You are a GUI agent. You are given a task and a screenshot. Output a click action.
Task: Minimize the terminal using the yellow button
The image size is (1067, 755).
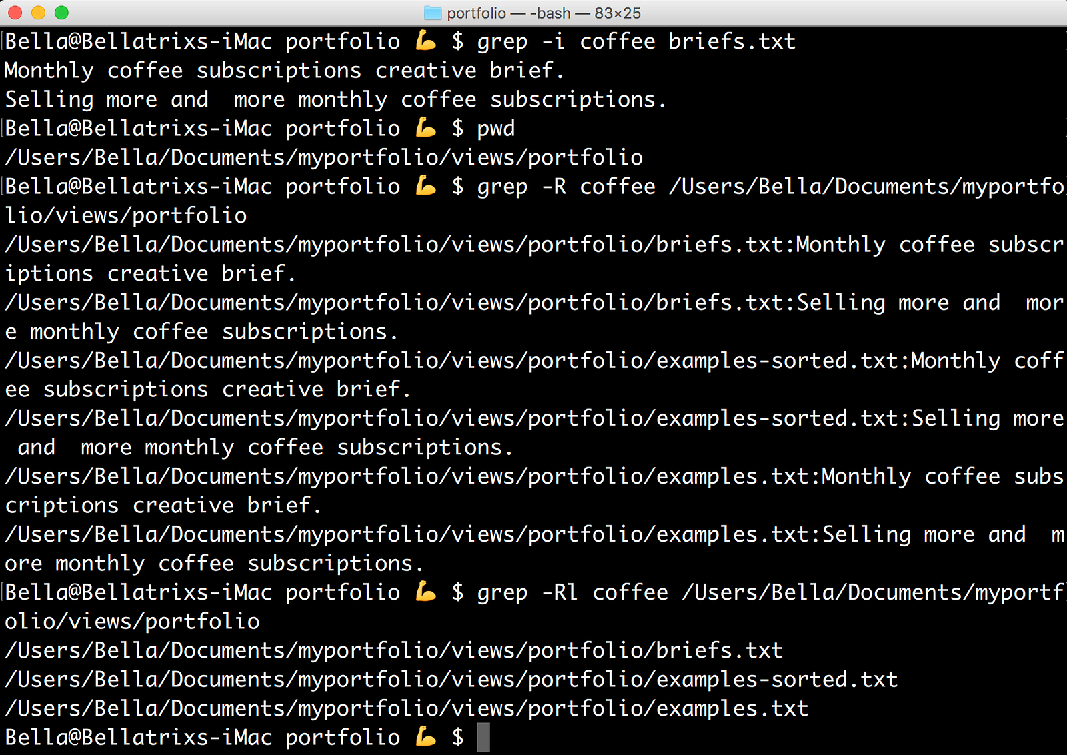coord(38,13)
